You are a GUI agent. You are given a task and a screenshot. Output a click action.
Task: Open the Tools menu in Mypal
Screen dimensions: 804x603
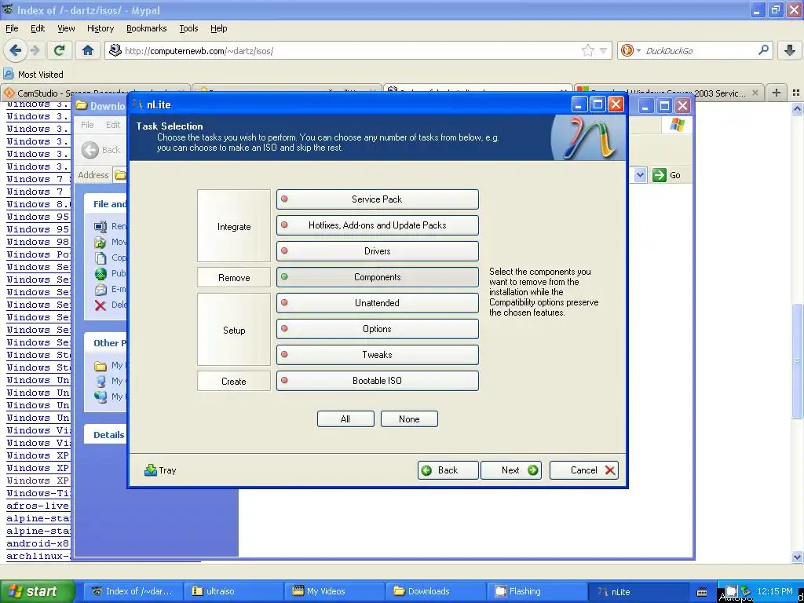(x=188, y=28)
